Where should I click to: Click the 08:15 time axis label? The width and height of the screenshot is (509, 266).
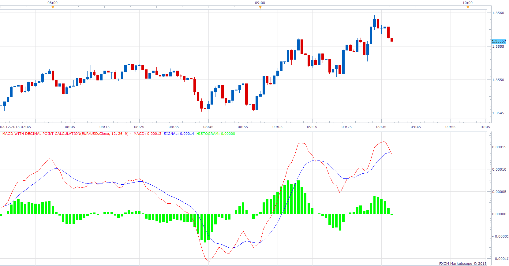pos(104,127)
